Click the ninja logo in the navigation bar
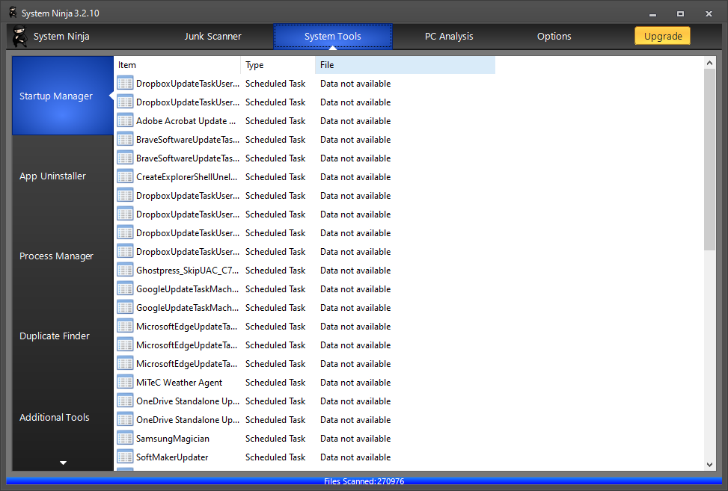The image size is (728, 491). coord(20,36)
